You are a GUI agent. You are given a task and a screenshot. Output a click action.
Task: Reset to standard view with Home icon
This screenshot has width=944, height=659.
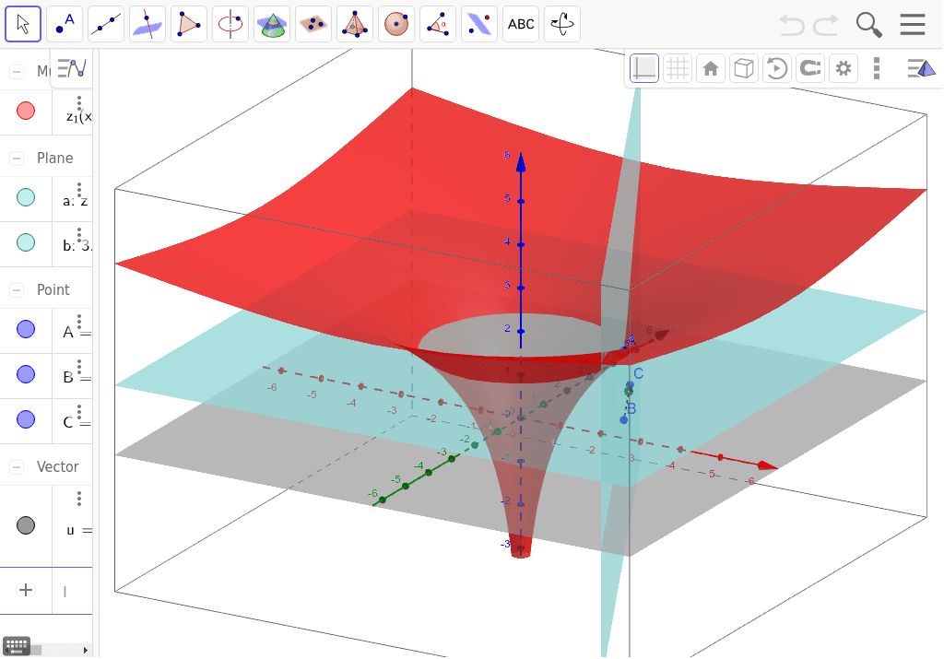point(711,68)
